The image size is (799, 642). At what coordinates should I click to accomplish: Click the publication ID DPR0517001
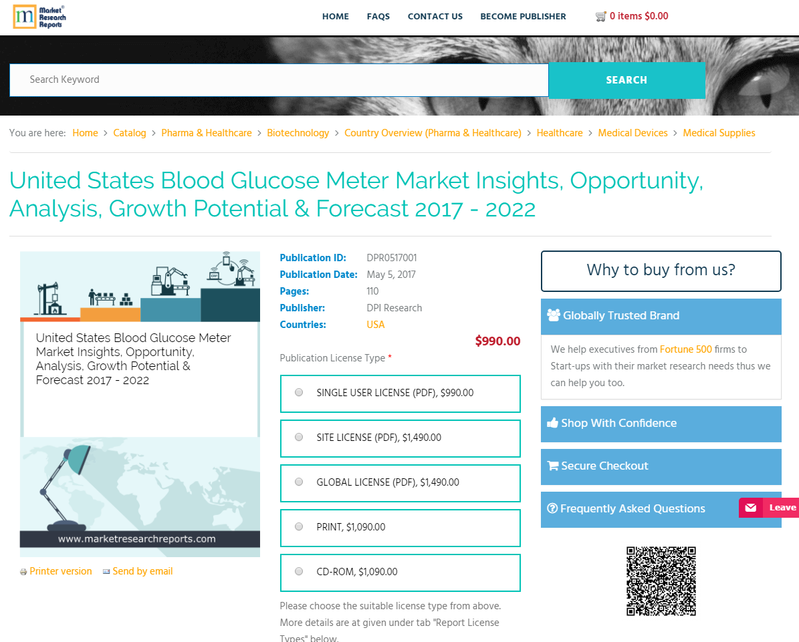click(x=391, y=258)
